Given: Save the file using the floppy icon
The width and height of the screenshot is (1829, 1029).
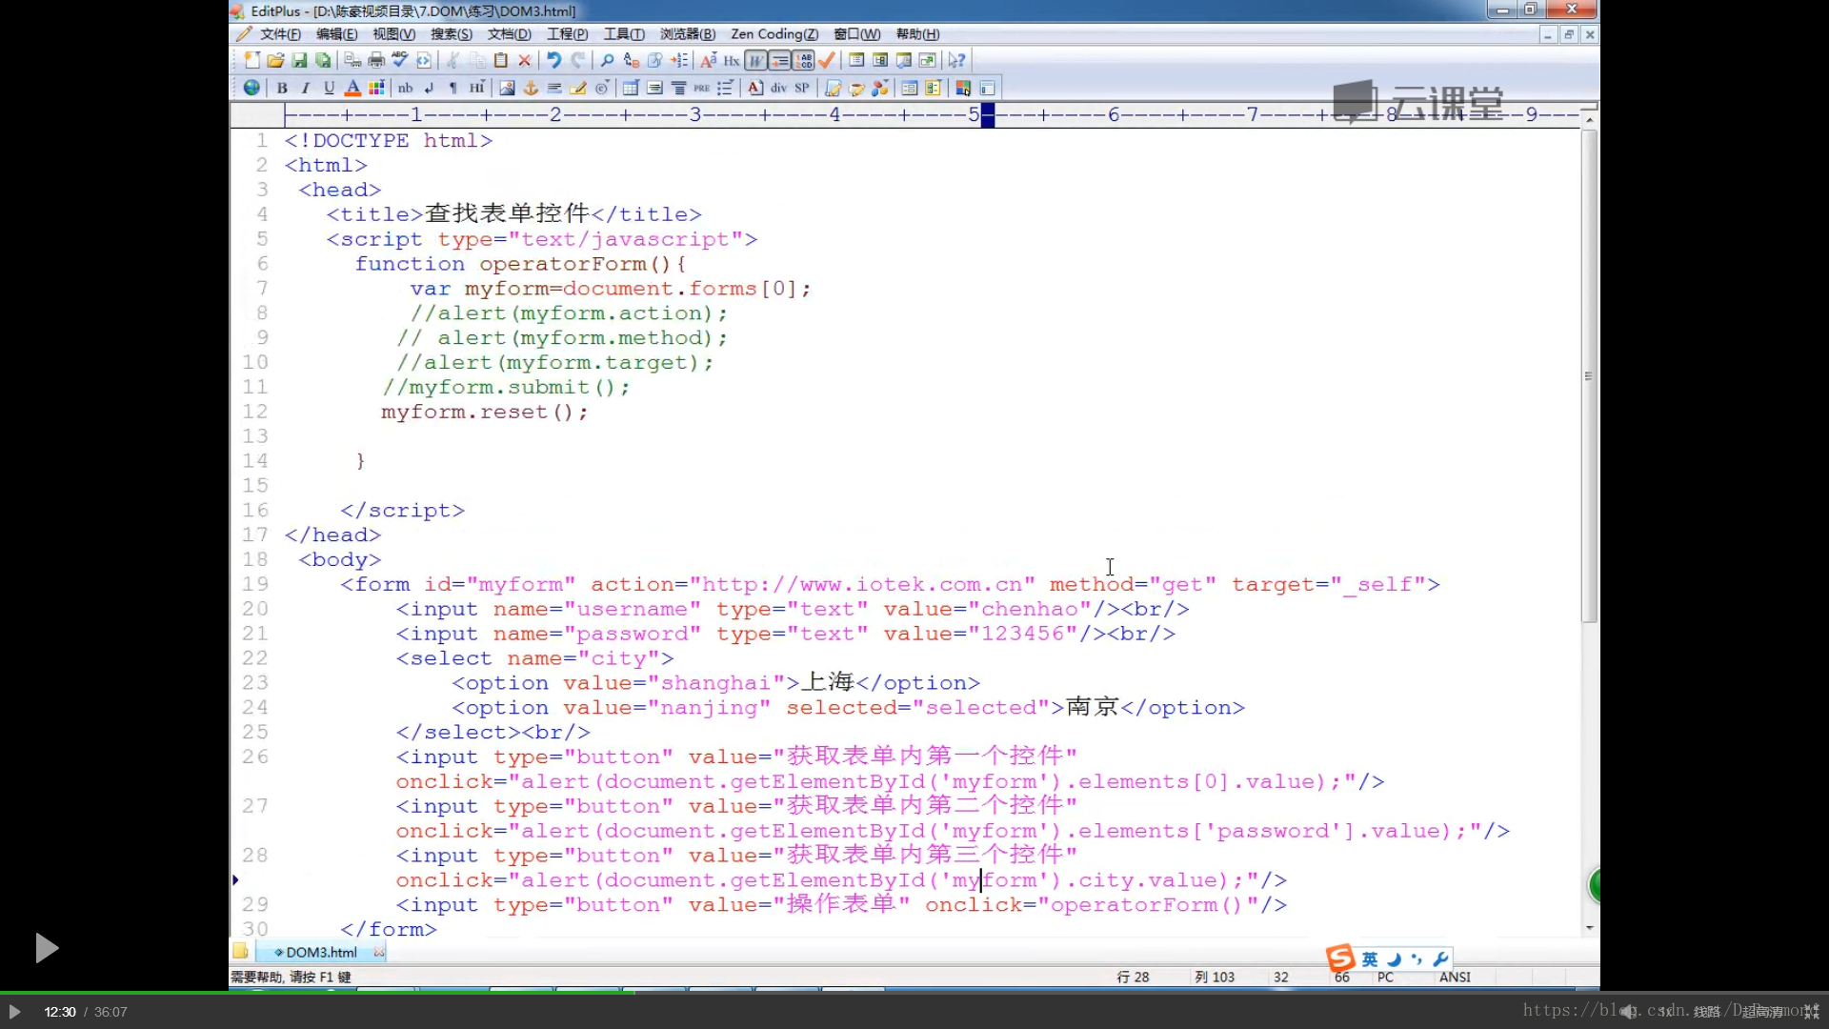Looking at the screenshot, I should (299, 60).
